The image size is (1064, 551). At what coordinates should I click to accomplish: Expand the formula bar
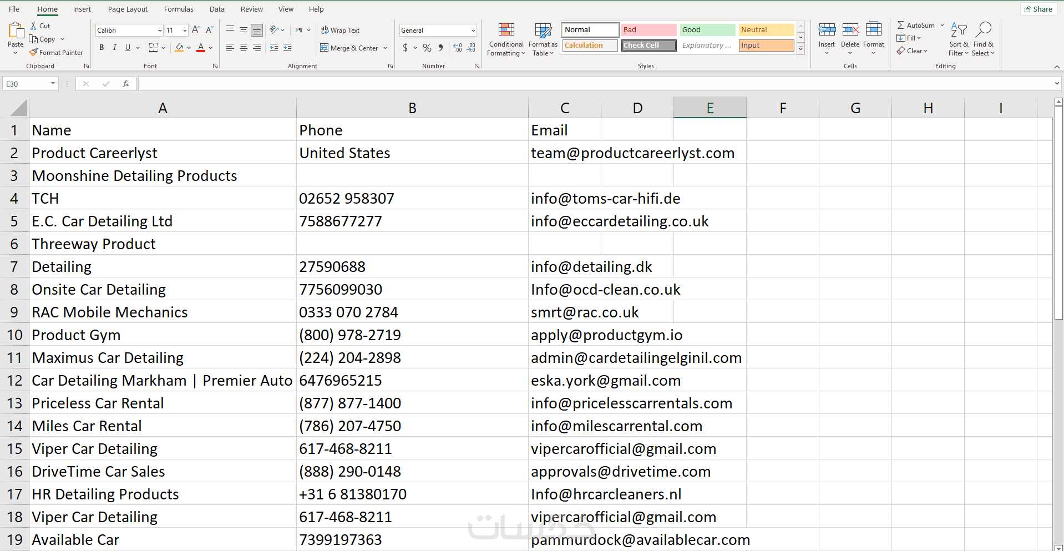(x=1057, y=84)
